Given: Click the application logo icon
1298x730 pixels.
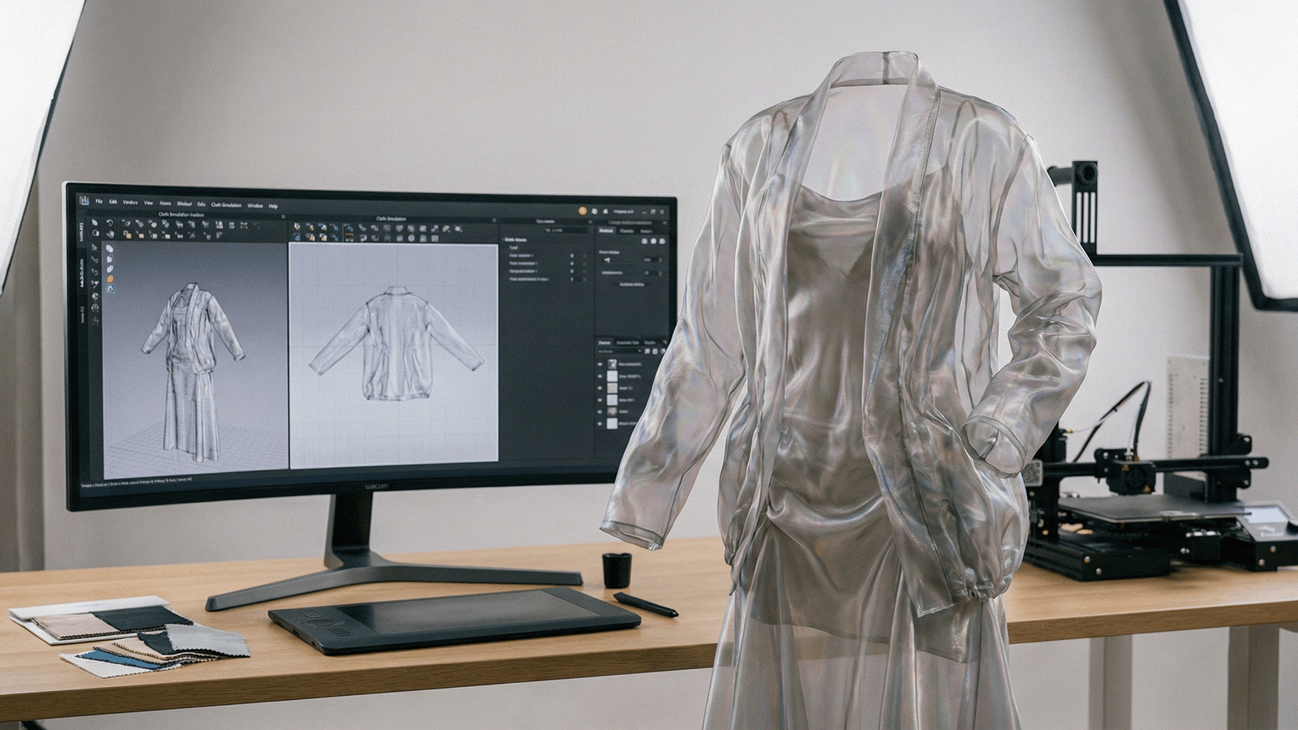Looking at the screenshot, I should [84, 200].
